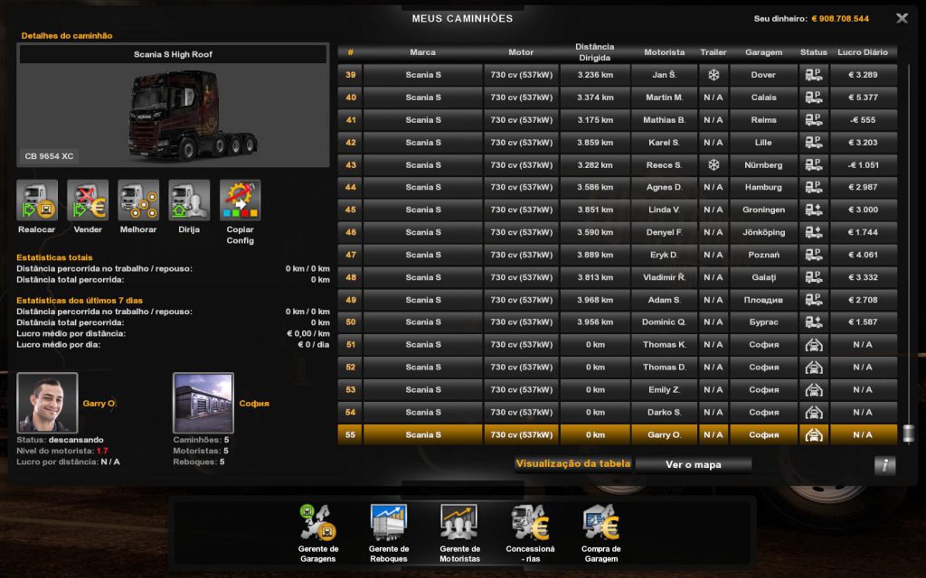Image resolution: width=926 pixels, height=578 pixels.
Task: Click the Copiar Config icon
Action: (x=240, y=200)
